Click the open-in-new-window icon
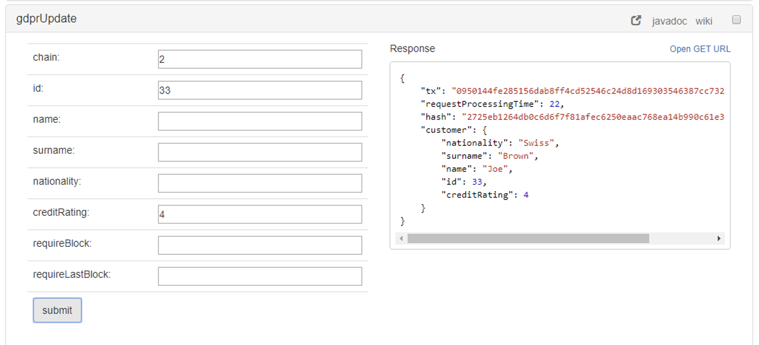759x345 pixels. coord(636,21)
